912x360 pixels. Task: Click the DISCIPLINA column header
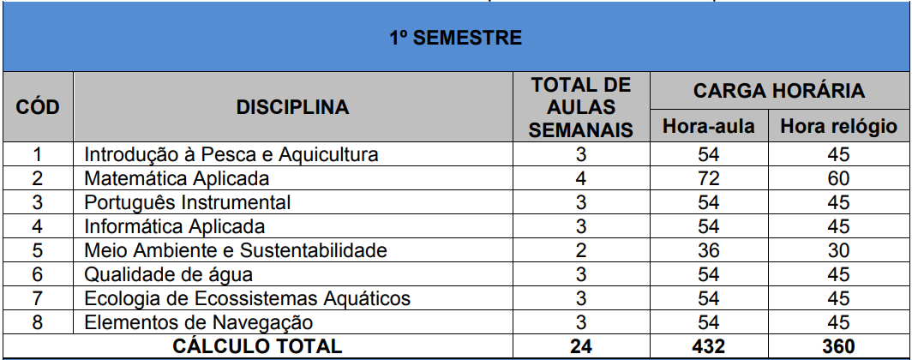tap(292, 108)
